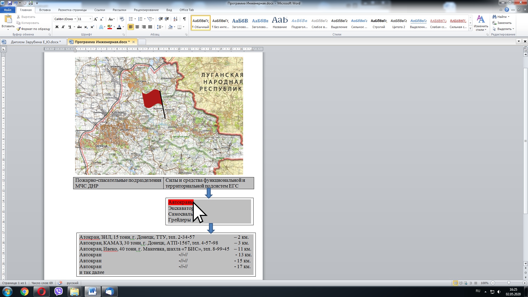Open the Разметка страницы tab
528x297 pixels.
tap(72, 10)
